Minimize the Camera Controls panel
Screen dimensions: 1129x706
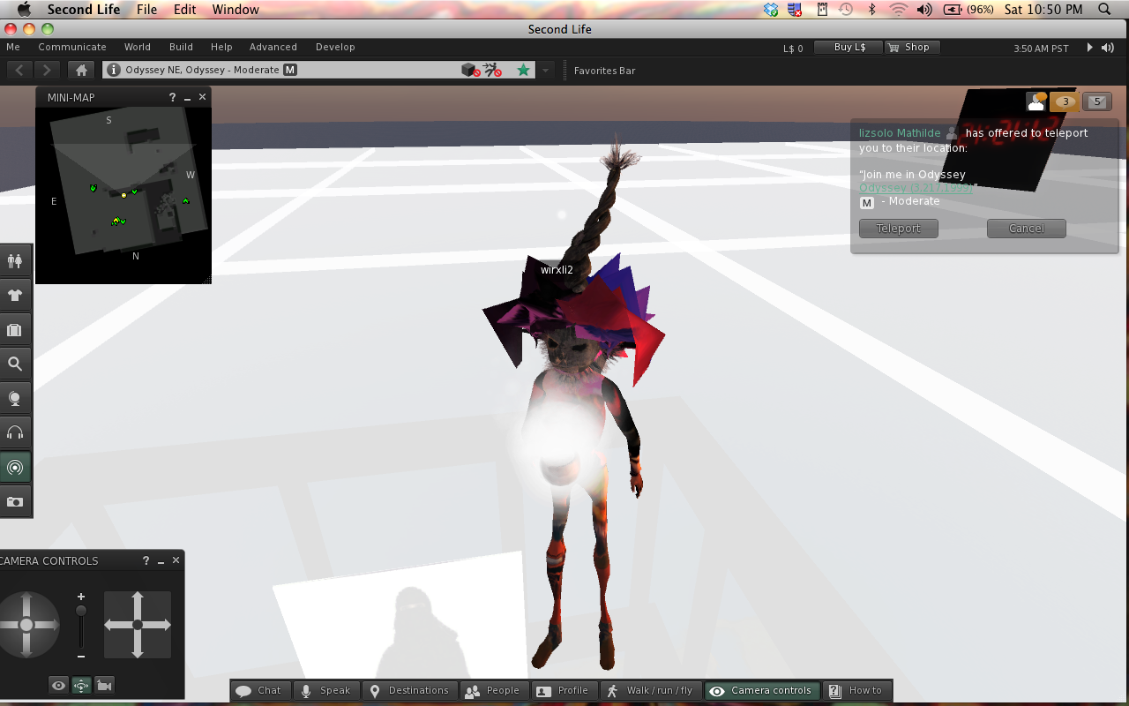tap(161, 560)
